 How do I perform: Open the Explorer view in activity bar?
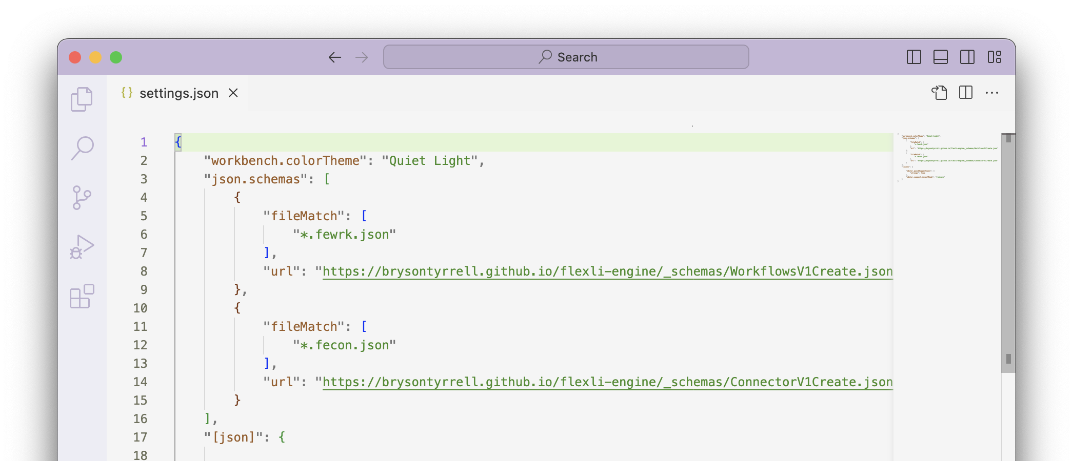tap(82, 99)
